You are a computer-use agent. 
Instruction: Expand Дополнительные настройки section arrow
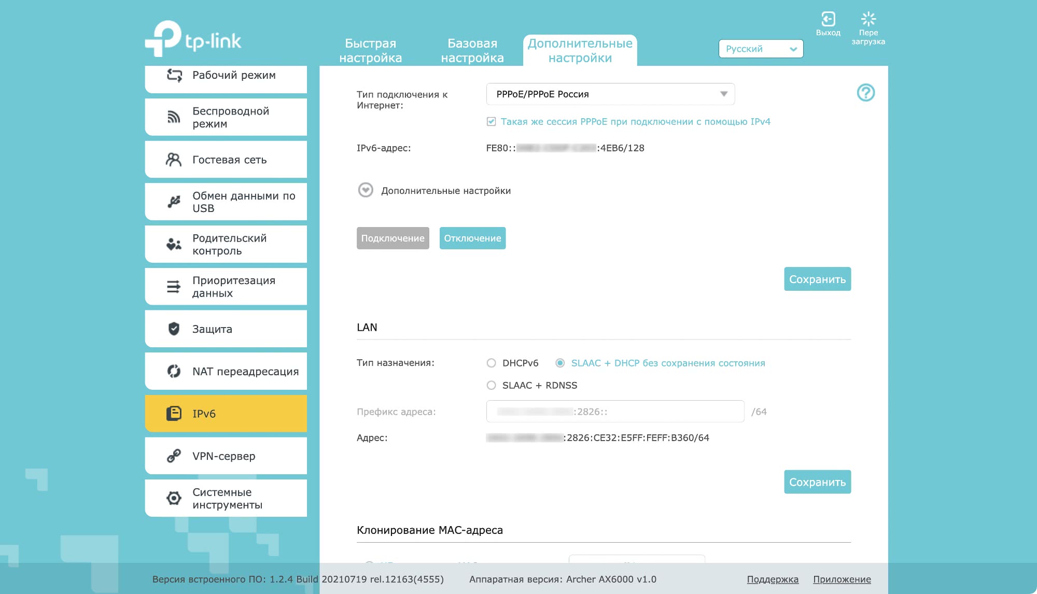[x=366, y=190]
